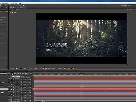
Task: Click the Renderer label button
Action: point(129,10)
